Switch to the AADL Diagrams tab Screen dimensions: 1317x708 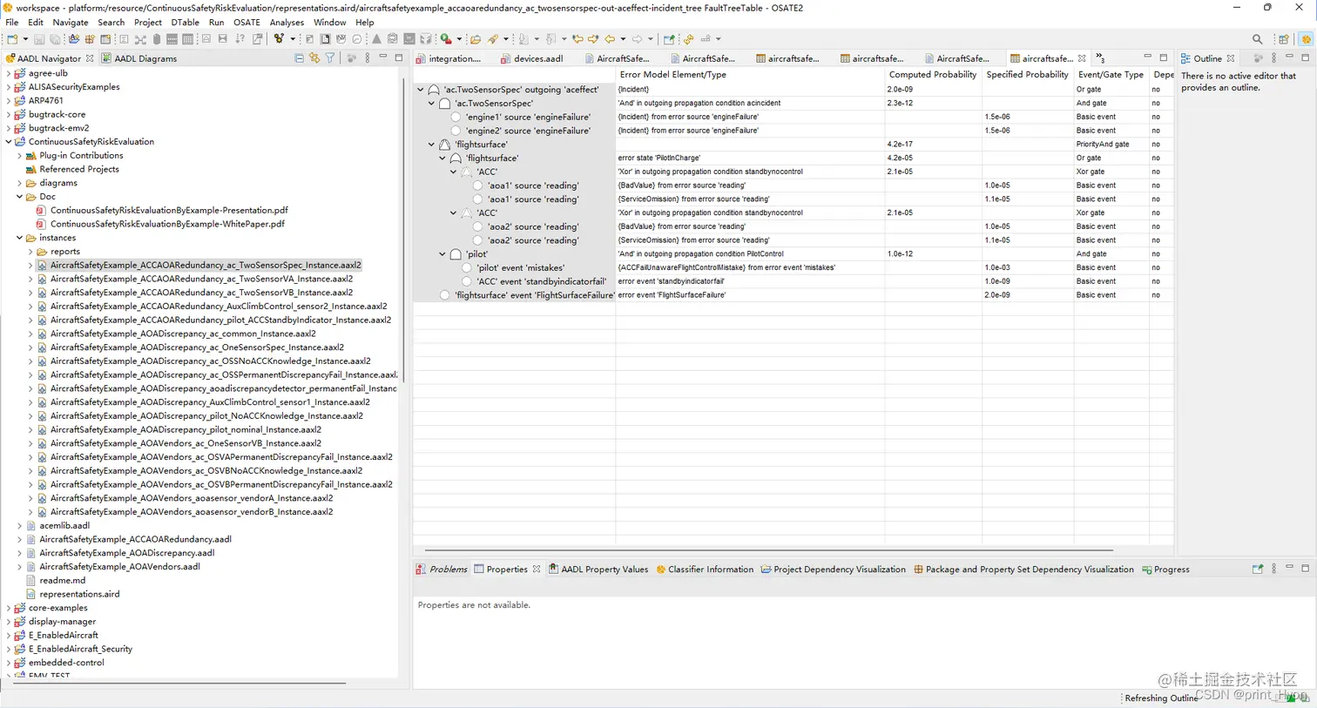point(138,58)
